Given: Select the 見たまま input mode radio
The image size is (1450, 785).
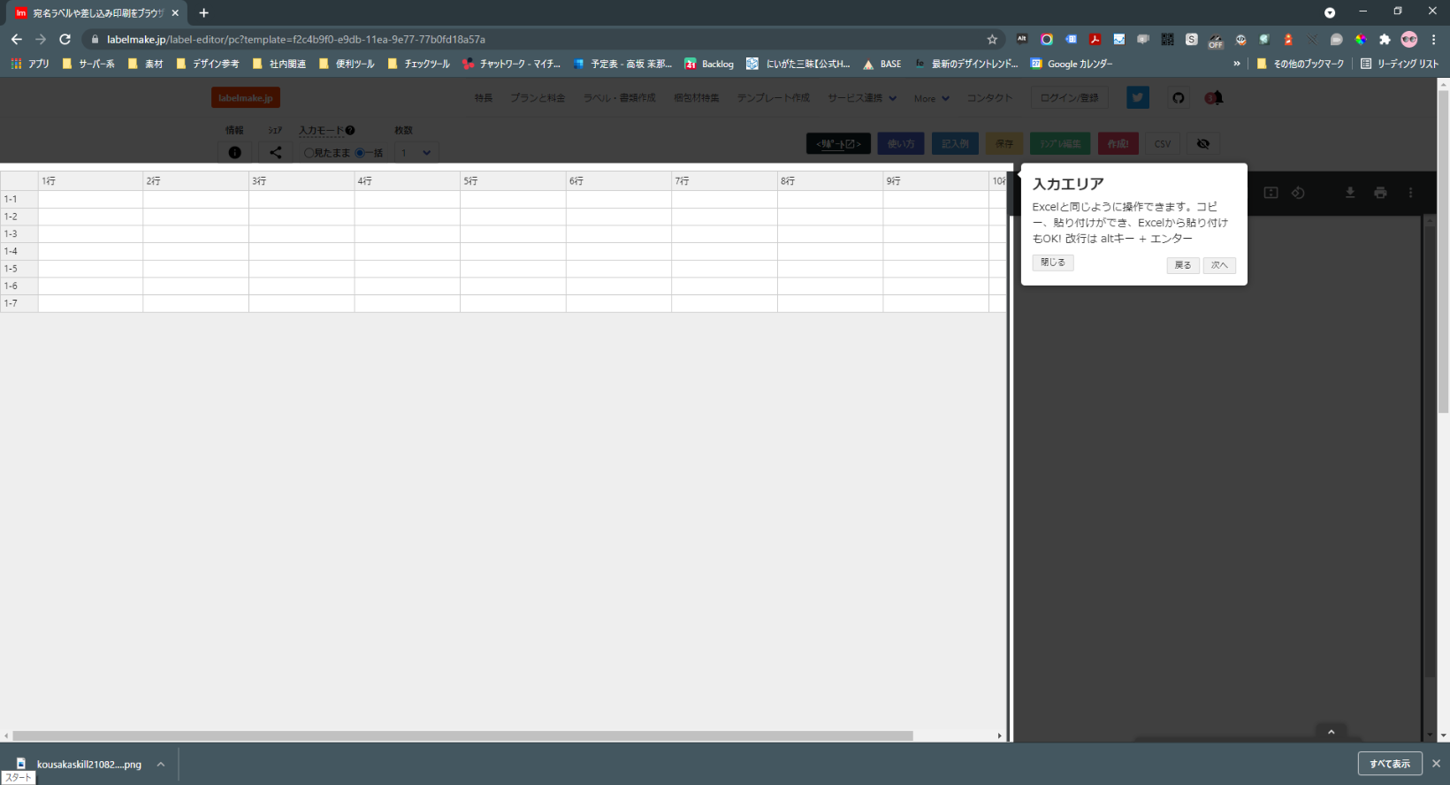Looking at the screenshot, I should click(309, 153).
